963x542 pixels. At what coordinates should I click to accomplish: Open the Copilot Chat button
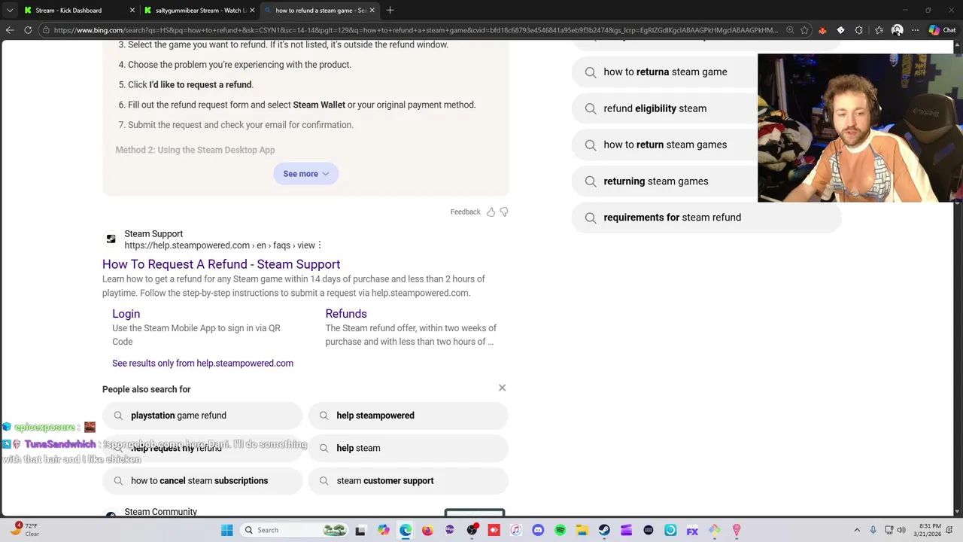pyautogui.click(x=943, y=30)
